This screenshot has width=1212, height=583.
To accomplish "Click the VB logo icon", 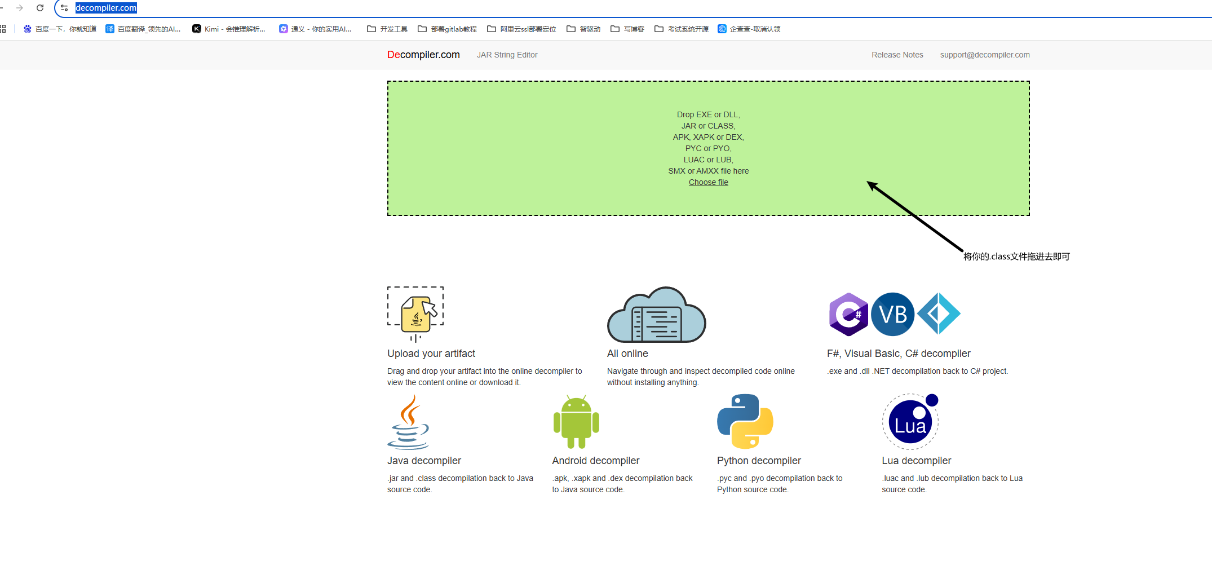I will pyautogui.click(x=893, y=314).
